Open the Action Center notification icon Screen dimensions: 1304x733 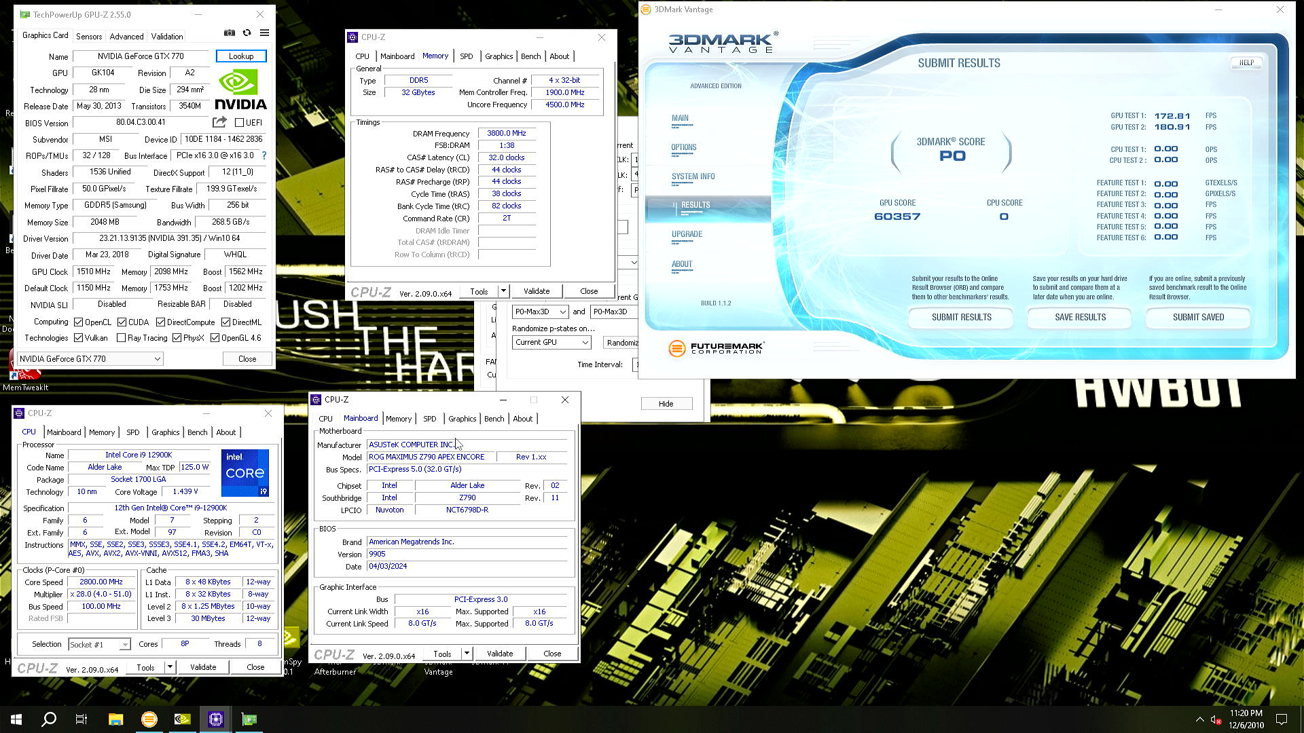(1282, 719)
